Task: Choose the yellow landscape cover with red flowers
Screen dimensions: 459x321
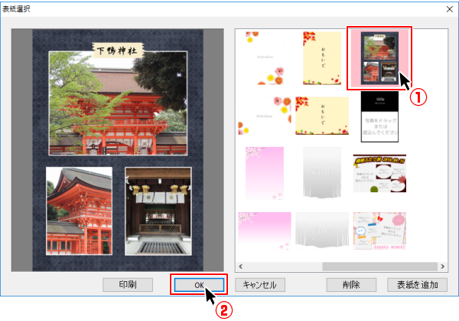Action: (x=321, y=115)
